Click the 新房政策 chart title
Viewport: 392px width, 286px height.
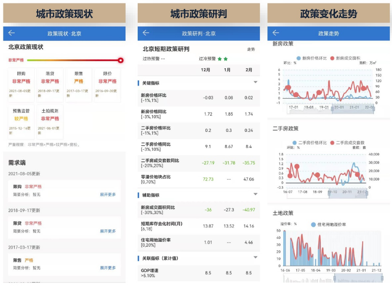(283, 44)
